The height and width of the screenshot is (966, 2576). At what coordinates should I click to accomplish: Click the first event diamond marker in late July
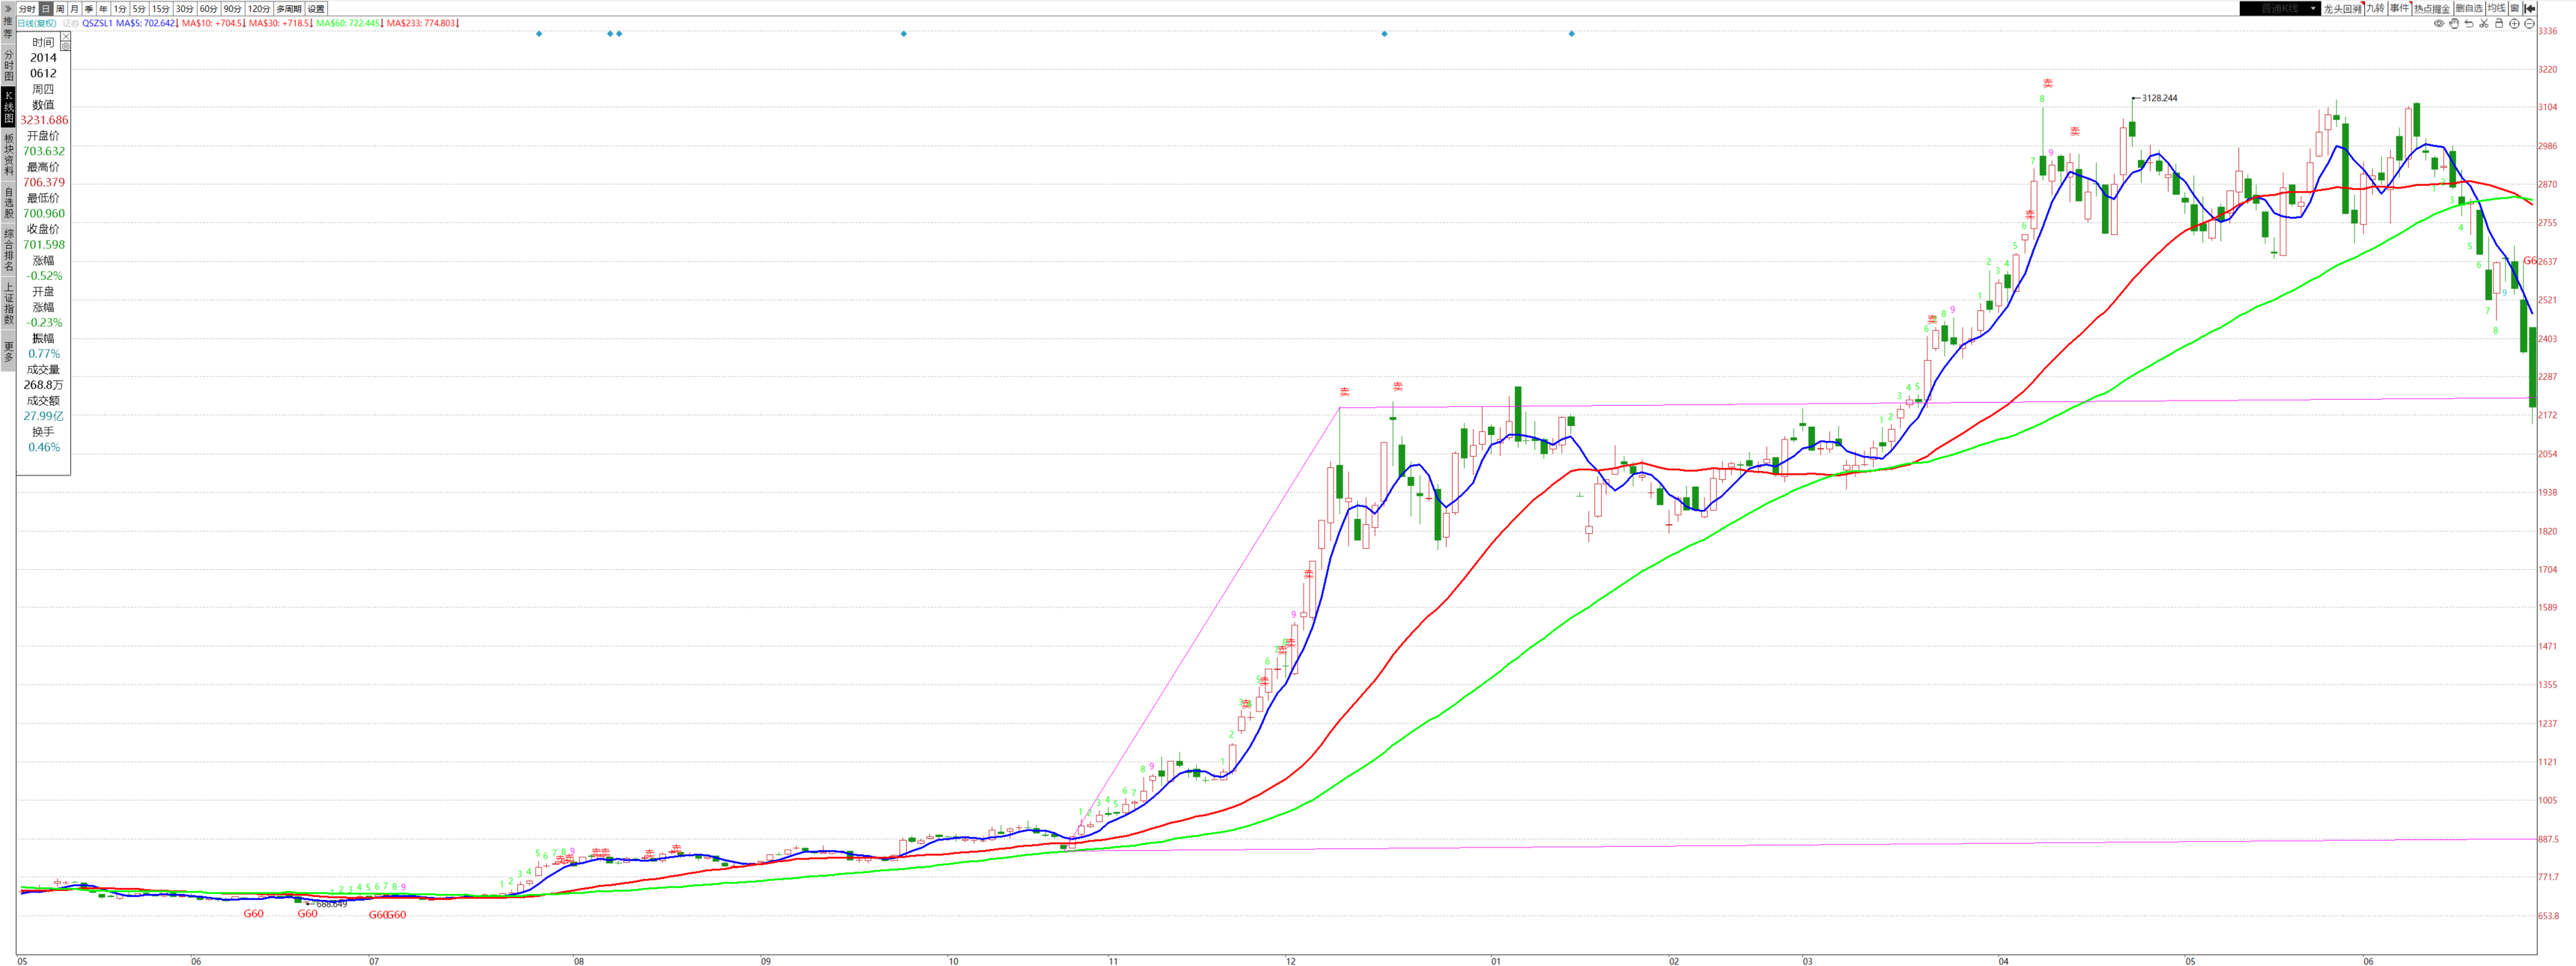click(539, 34)
